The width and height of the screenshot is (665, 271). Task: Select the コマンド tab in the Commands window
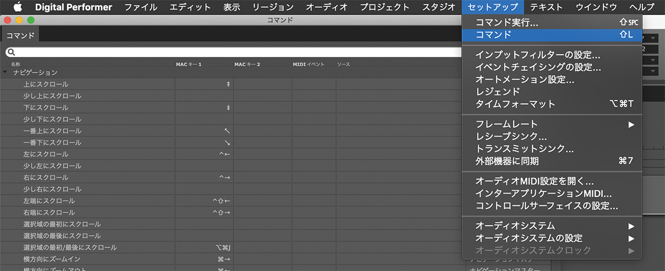tap(20, 35)
